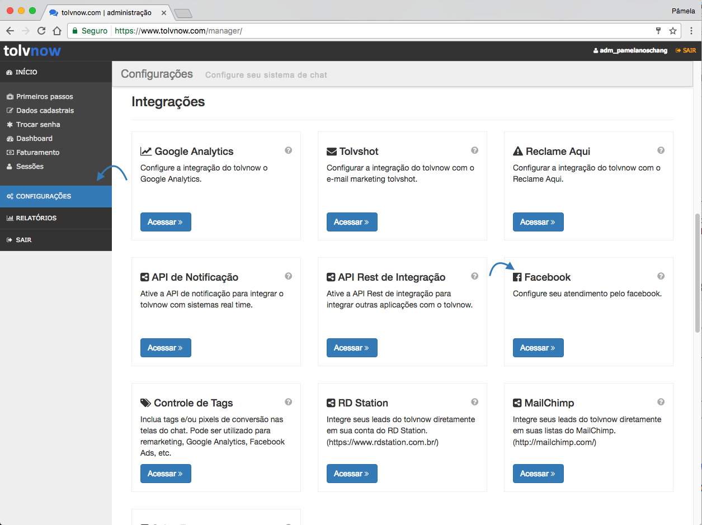Image resolution: width=702 pixels, height=525 pixels.
Task: Click the Pâmela Chrome profile button
Action: (683, 11)
